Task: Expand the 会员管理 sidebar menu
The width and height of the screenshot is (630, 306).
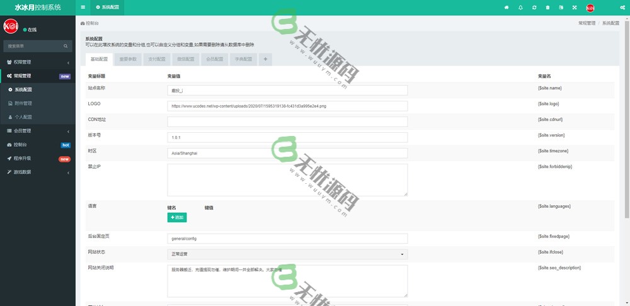Action: [x=38, y=131]
